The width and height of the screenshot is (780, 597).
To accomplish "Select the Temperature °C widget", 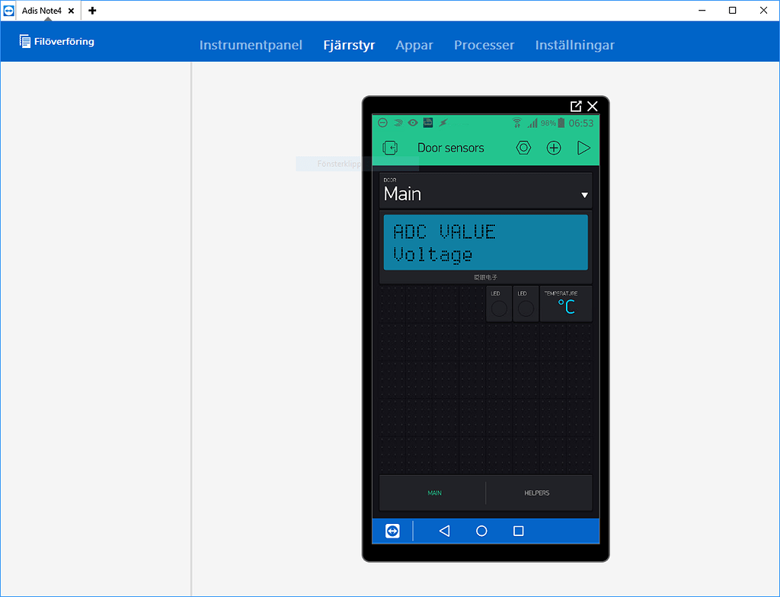I will coord(565,304).
